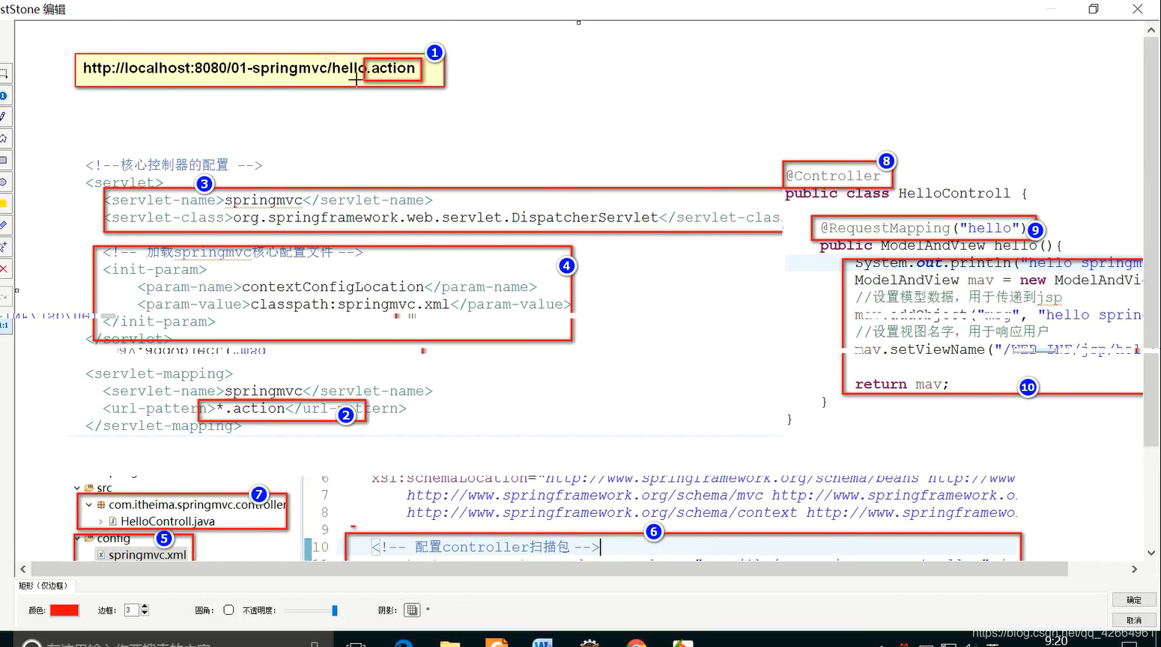Click the *.action url-pattern text
Viewport: 1161px width, 647px height.
(x=250, y=408)
